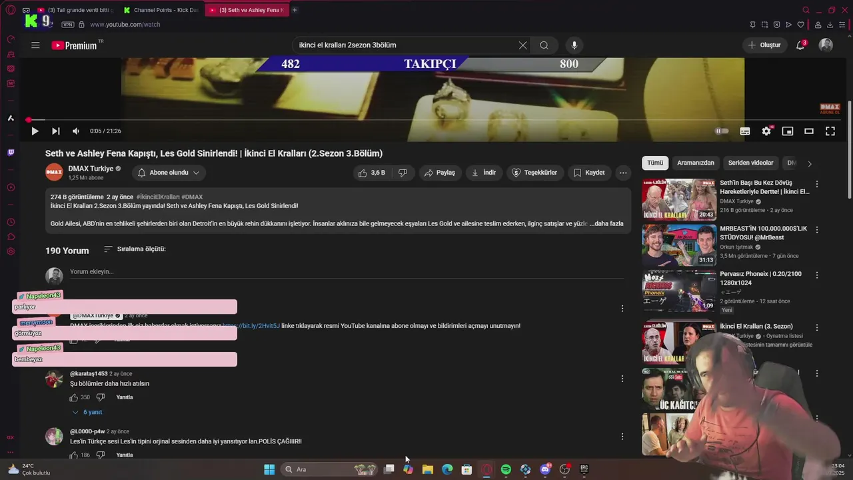
Task: Open options for MRBEAST'İN suggested video
Action: pos(817,229)
